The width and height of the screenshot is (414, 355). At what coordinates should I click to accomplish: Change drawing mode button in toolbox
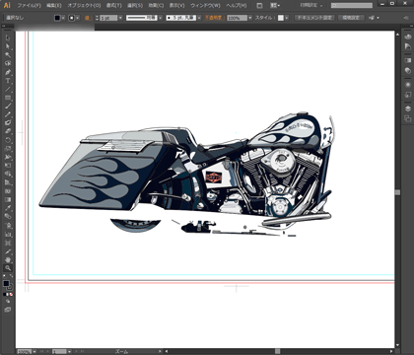coord(8,302)
